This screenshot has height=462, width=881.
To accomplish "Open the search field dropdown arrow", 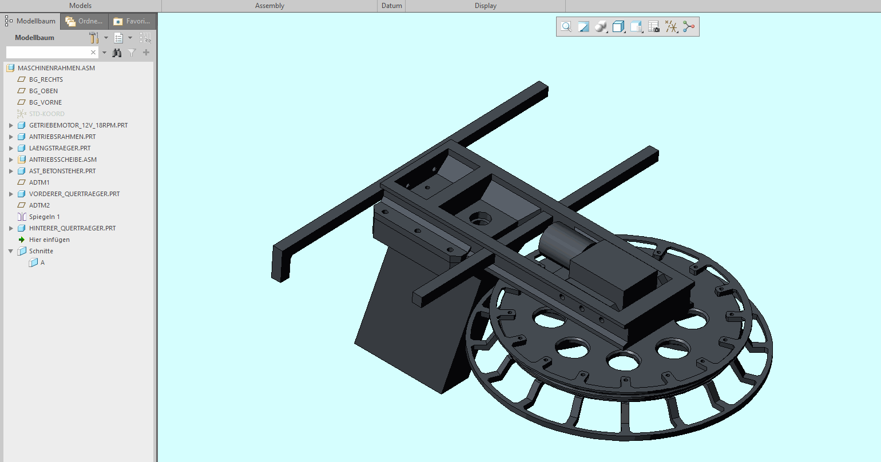I will (104, 53).
